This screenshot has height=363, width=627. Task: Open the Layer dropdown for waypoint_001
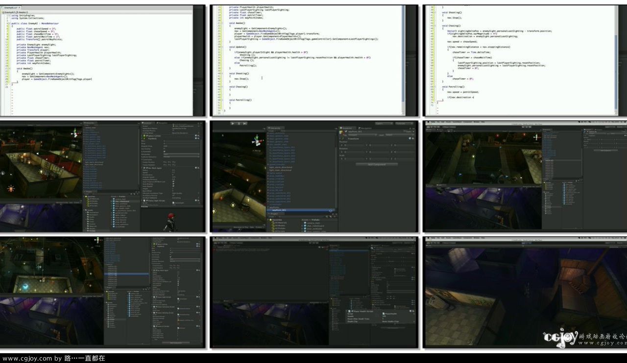coord(400,135)
